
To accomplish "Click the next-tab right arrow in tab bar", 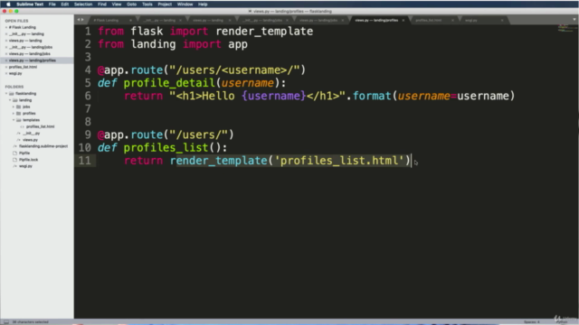I will pyautogui.click(x=82, y=20).
